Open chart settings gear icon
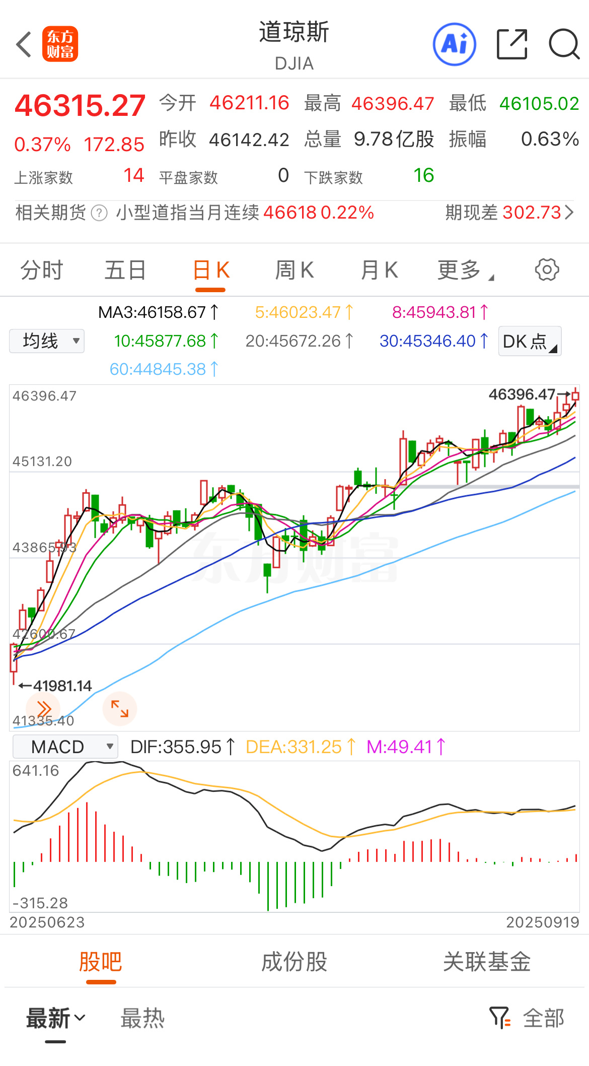This screenshot has width=589, height=1066. 547,270
